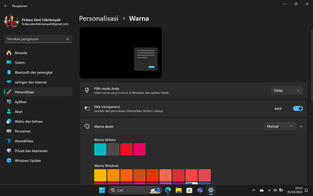Open Windows Update in the sidebar

[28, 160]
